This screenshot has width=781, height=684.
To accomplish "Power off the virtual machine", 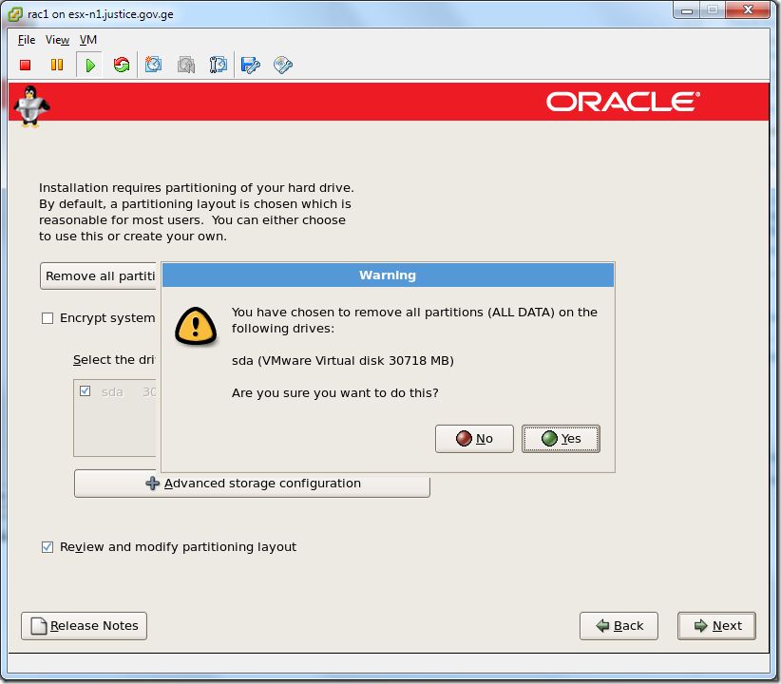I will (x=25, y=65).
